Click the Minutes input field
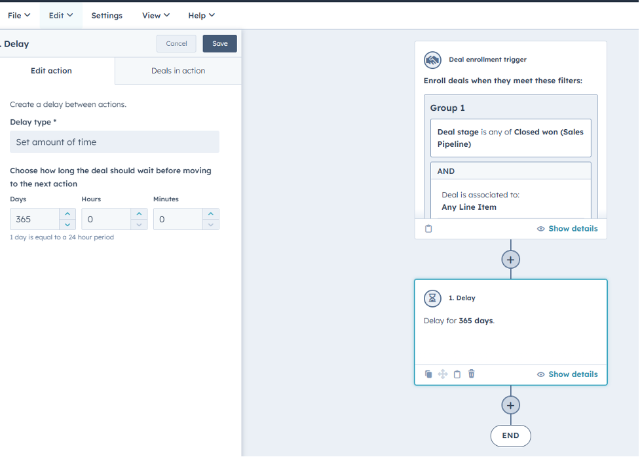 (x=178, y=219)
